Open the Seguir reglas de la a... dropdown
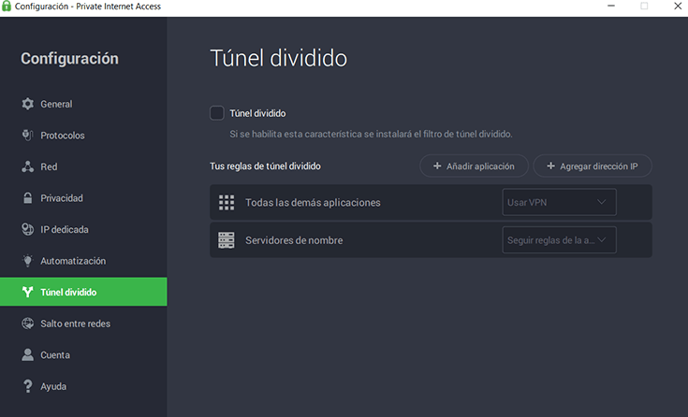This screenshot has height=417, width=688. [559, 240]
